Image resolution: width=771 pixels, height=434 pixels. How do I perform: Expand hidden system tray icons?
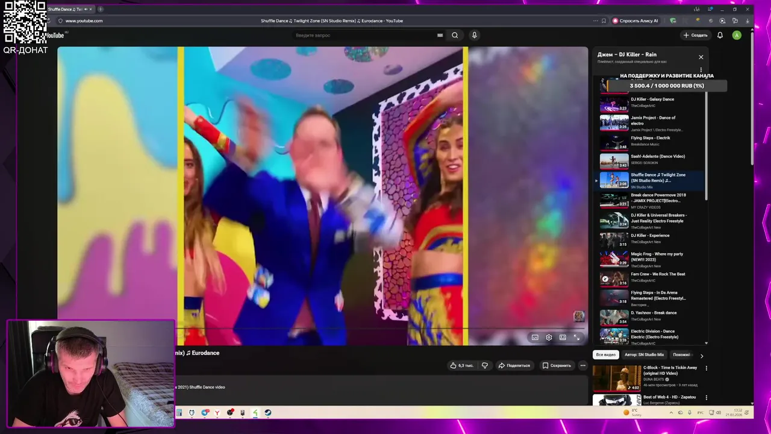click(671, 413)
